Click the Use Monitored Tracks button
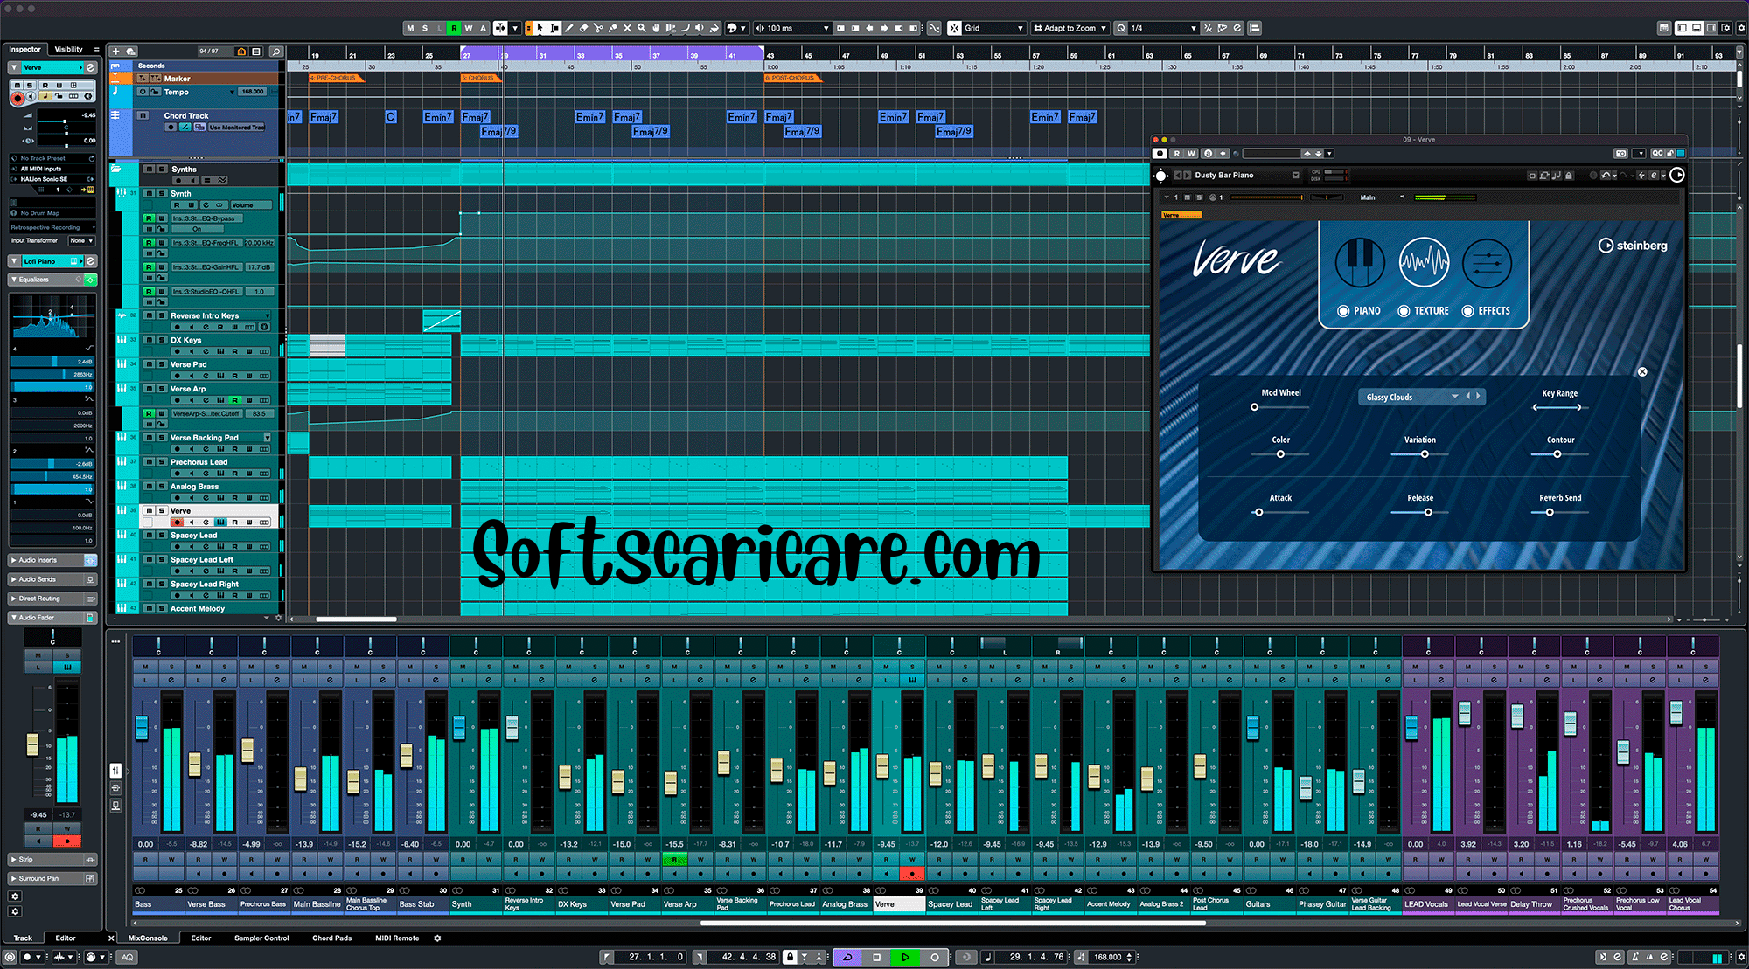The image size is (1749, 969). coord(236,128)
